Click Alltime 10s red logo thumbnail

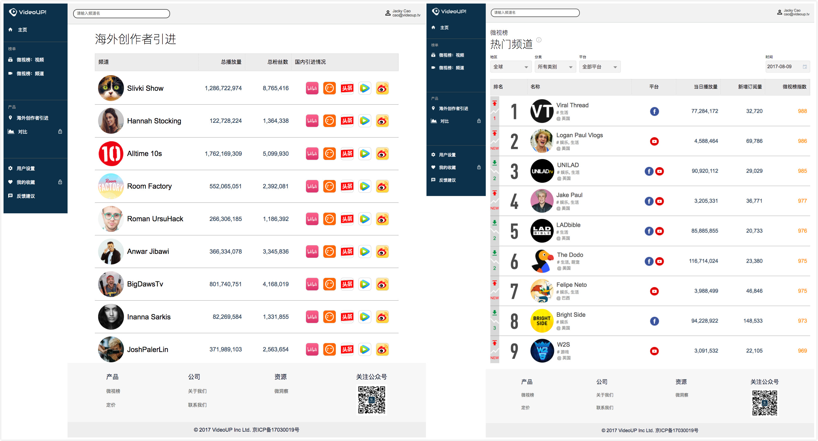(x=111, y=154)
